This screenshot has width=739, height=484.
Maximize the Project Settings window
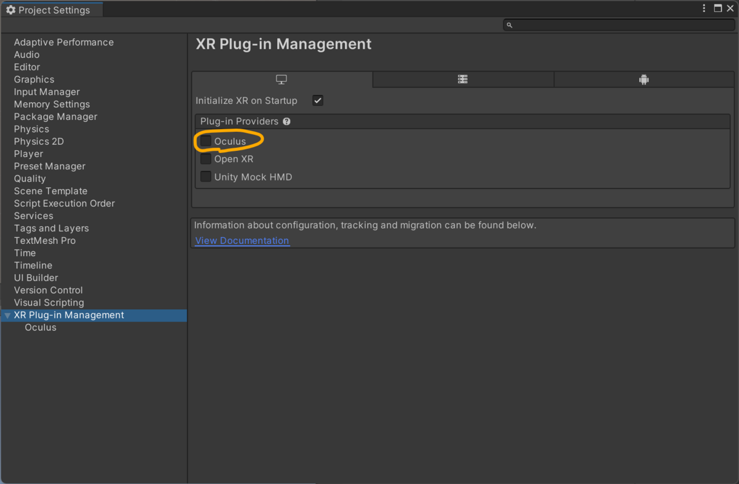tap(718, 9)
